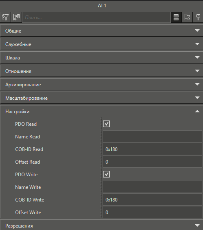Select the Общие section title
Screen dimensions: 203x230
point(13,31)
